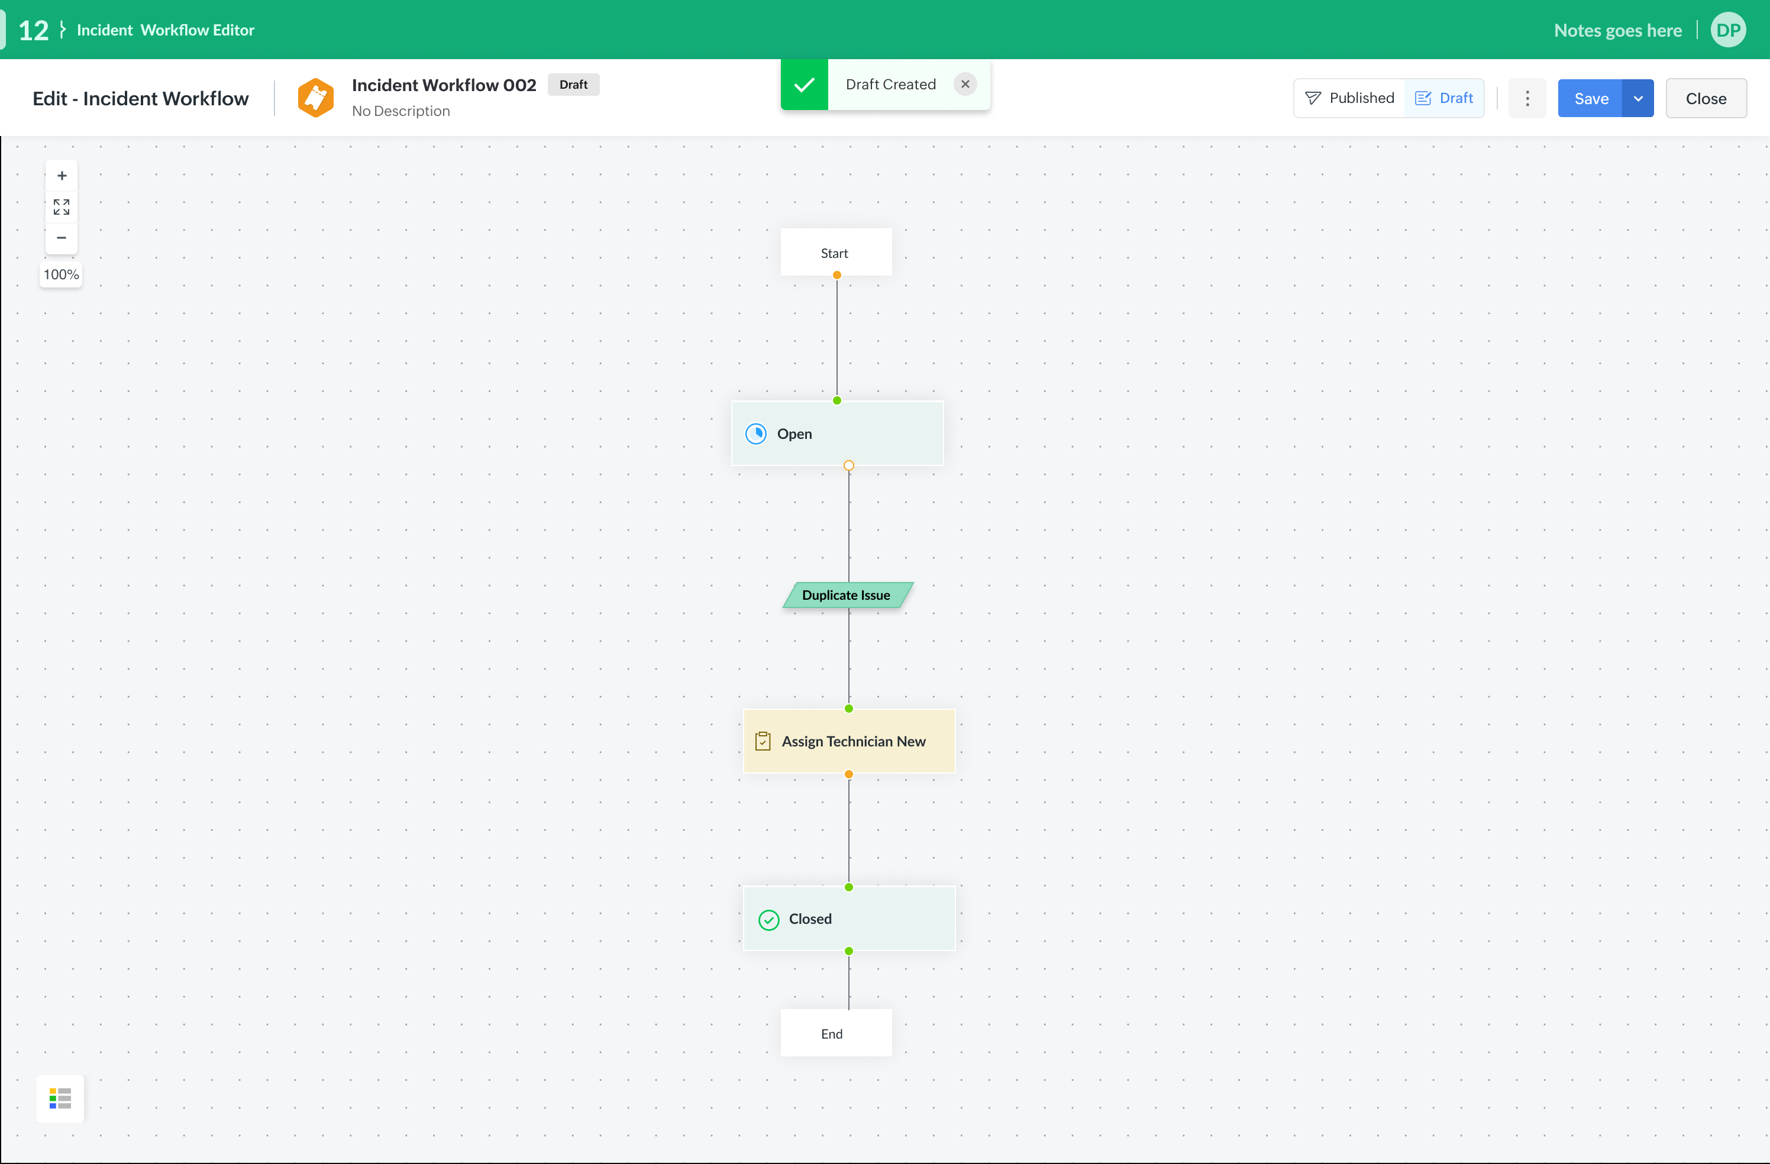Open the legend list icon at bottom-left
This screenshot has height=1164, width=1770.
coord(60,1098)
